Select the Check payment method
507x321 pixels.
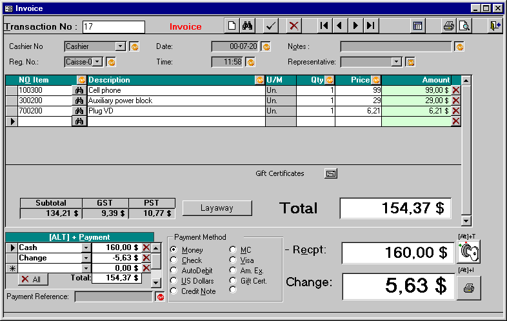(174, 260)
